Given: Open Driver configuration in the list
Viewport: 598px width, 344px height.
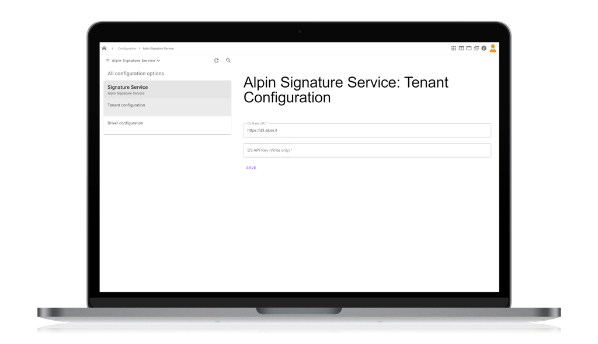Looking at the screenshot, I should (x=168, y=125).
